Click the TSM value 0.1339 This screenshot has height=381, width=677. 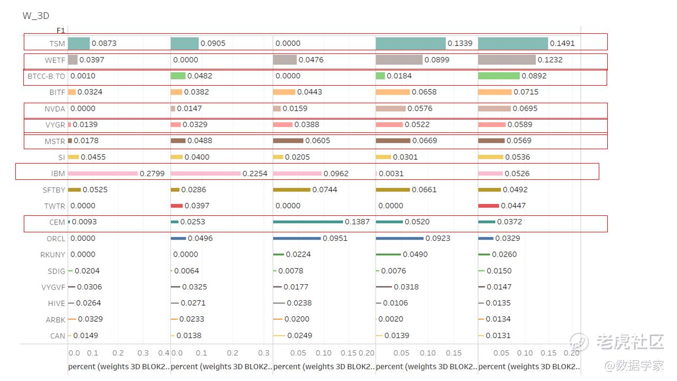tap(460, 43)
